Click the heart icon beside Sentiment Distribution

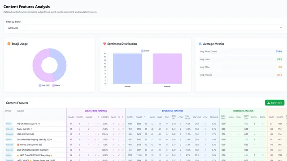pyautogui.click(x=104, y=44)
